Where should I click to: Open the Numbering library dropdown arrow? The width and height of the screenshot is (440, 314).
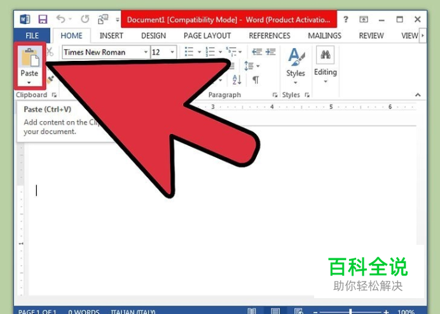[220, 52]
